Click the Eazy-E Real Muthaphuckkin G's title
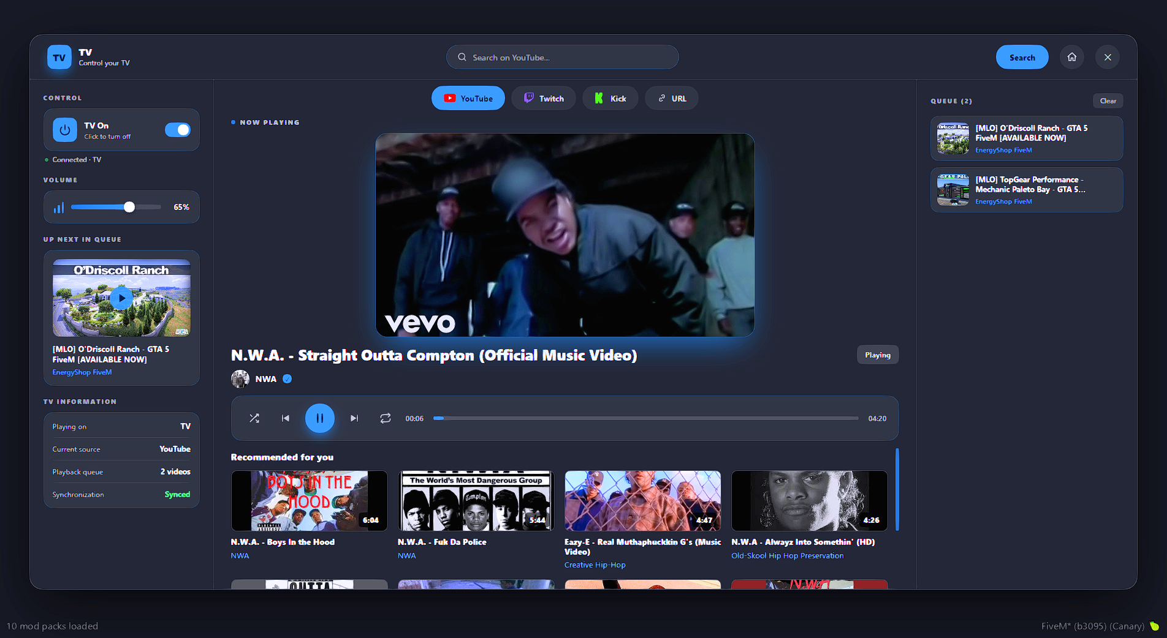Image resolution: width=1167 pixels, height=638 pixels. point(643,547)
